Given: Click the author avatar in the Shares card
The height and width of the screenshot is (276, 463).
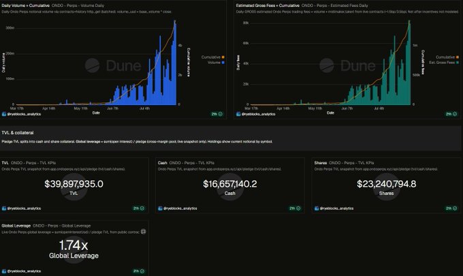Looking at the screenshot, I should point(317,209).
